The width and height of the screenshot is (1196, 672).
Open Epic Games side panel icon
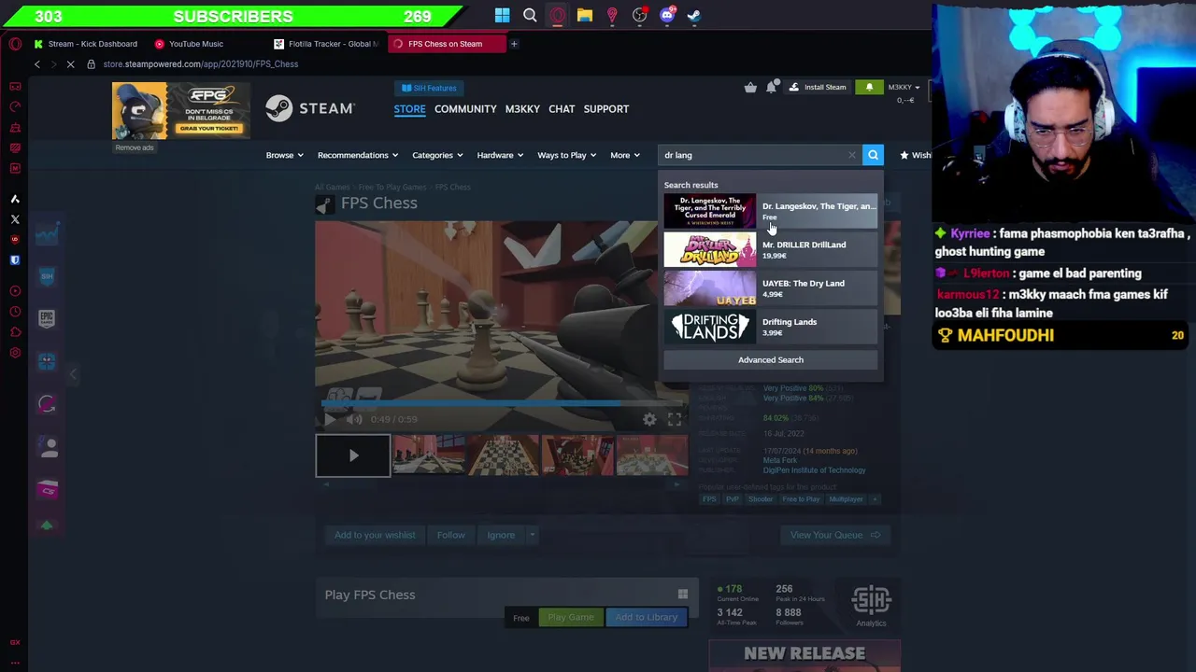pos(48,318)
